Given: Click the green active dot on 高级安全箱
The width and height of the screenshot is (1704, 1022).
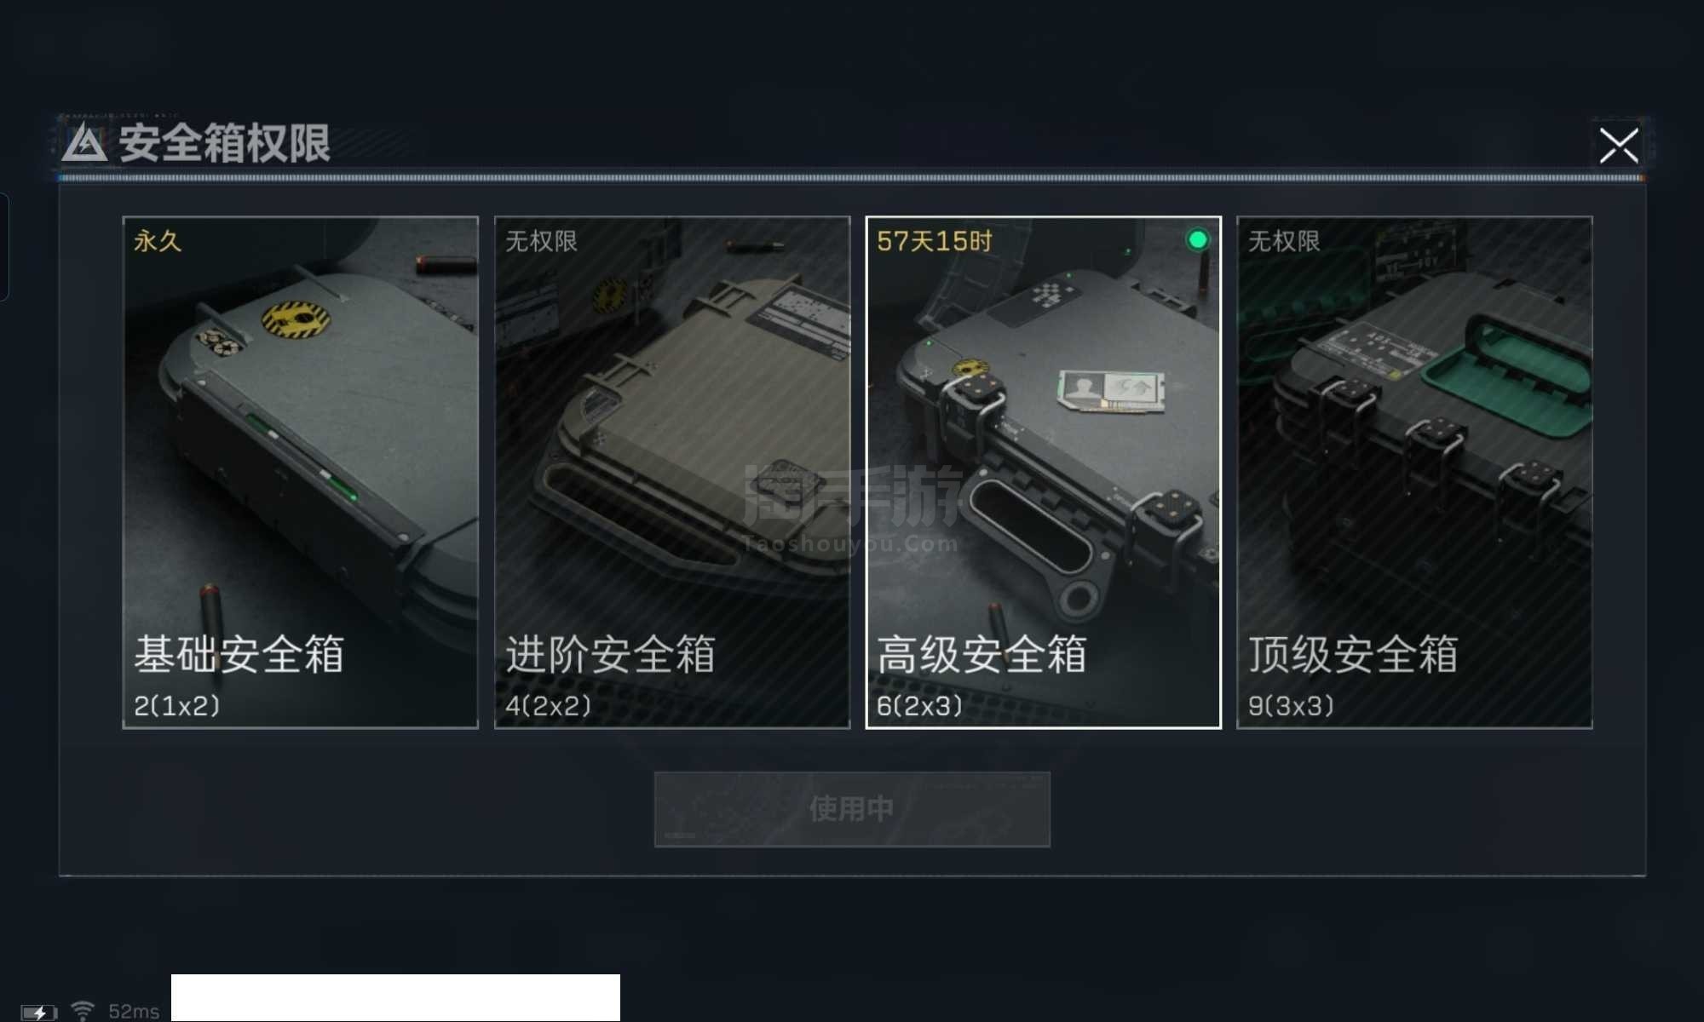Looking at the screenshot, I should point(1197,240).
